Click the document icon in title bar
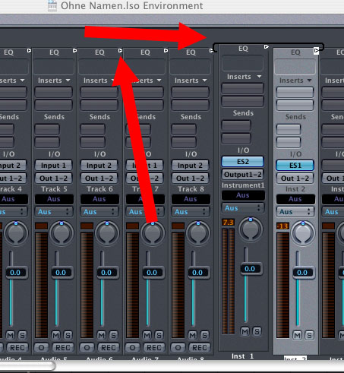This screenshot has width=344, height=373. coord(52,5)
